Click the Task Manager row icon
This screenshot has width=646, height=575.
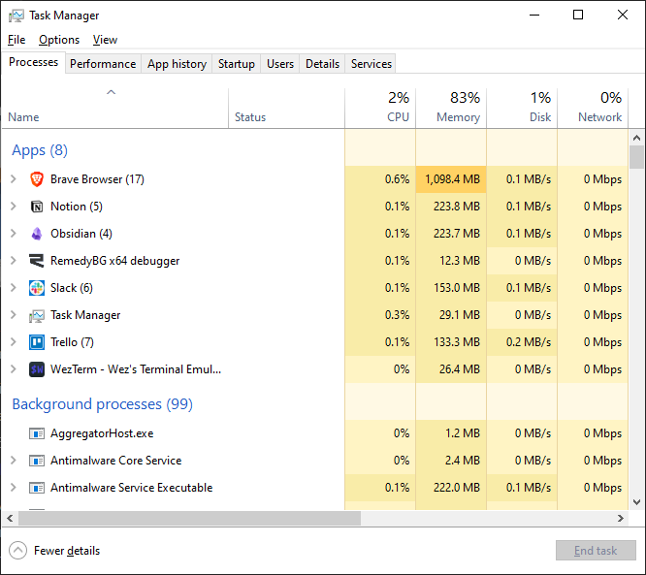[37, 315]
